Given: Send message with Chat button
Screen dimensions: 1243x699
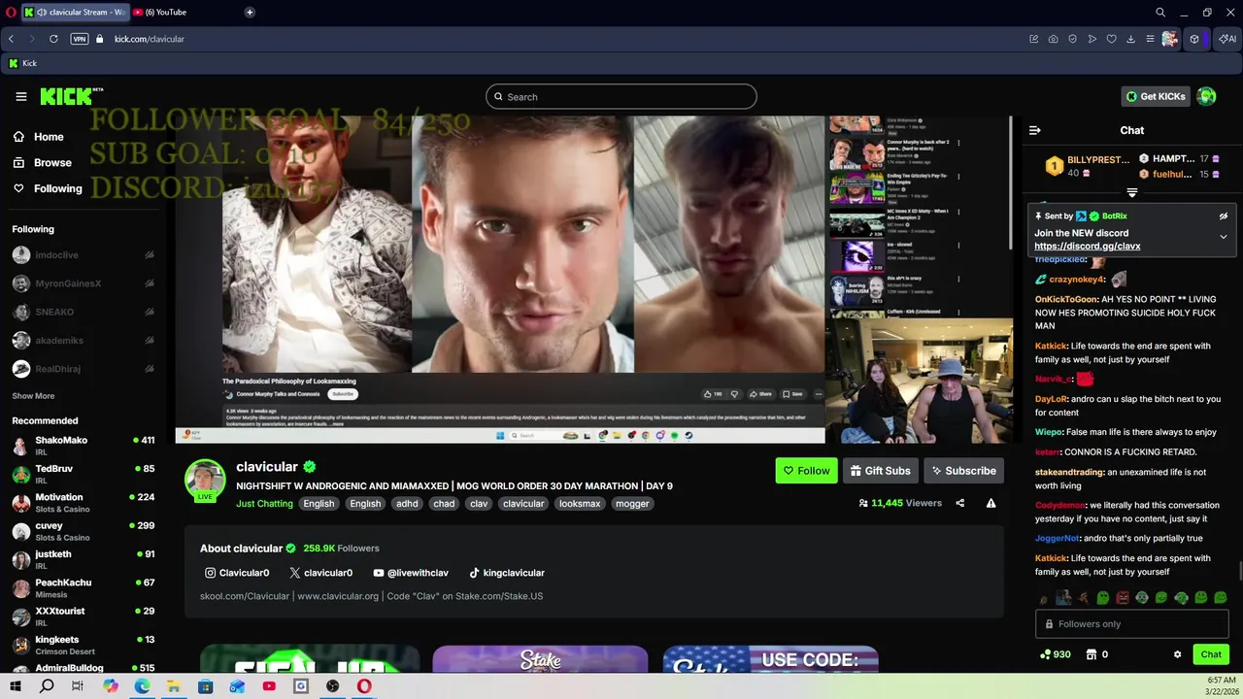Looking at the screenshot, I should [1211, 654].
